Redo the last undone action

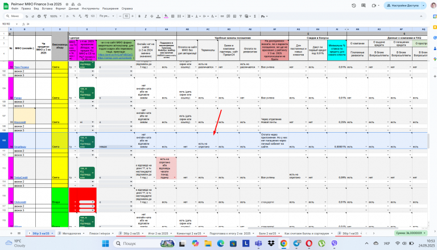click(32, 16)
